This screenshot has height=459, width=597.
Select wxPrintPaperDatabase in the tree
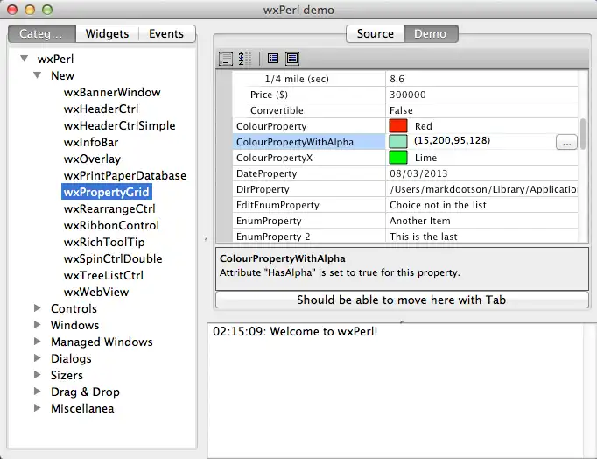pyautogui.click(x=125, y=175)
